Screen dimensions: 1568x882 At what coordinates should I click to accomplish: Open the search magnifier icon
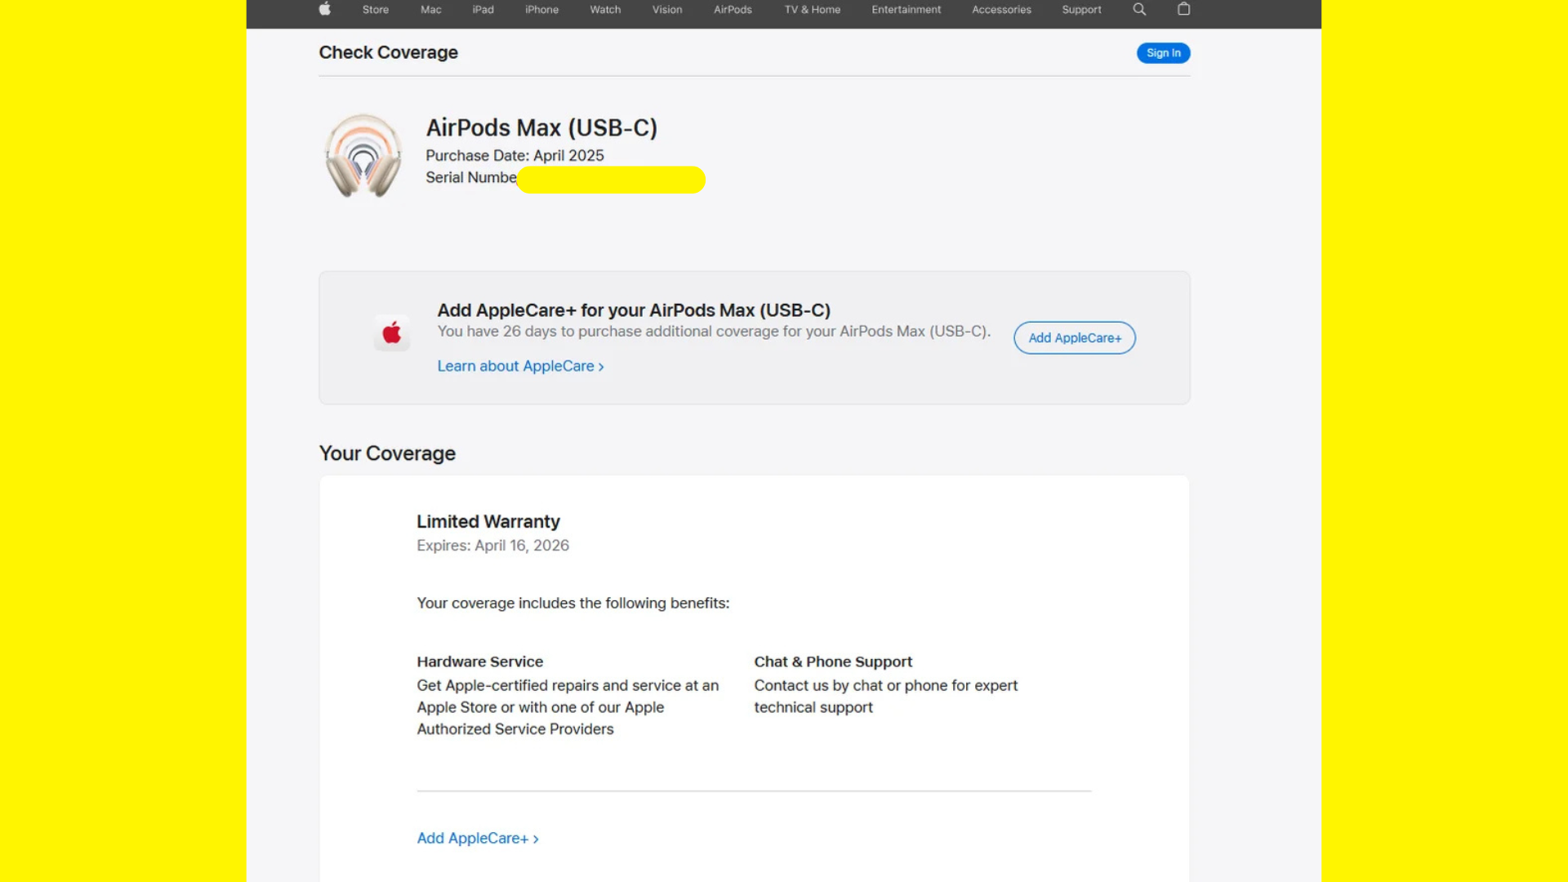(1139, 9)
